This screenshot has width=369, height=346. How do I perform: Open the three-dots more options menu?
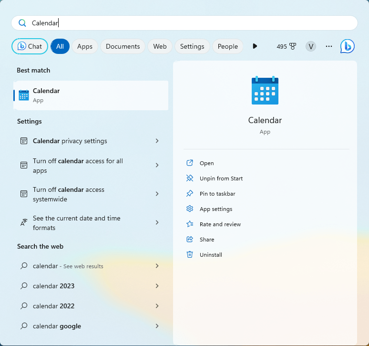(x=329, y=46)
